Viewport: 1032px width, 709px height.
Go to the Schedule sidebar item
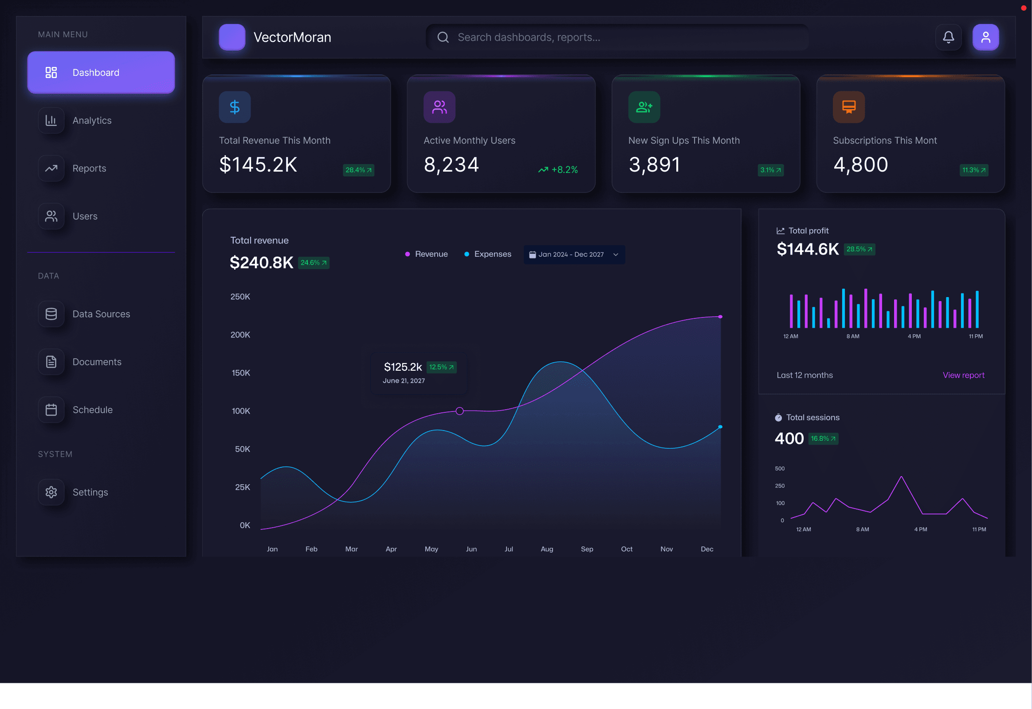tap(92, 410)
